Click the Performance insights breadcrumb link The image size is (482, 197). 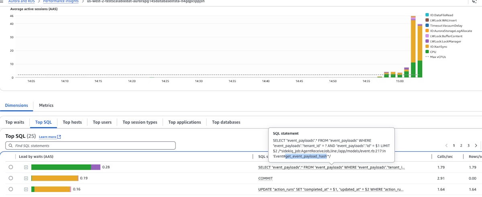point(61,2)
